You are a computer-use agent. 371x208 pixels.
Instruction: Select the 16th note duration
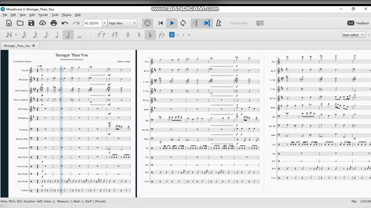pyautogui.click(x=35, y=35)
